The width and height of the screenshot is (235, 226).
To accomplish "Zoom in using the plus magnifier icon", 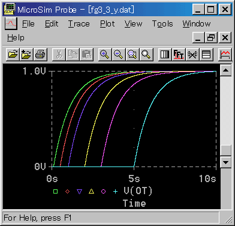I will [x=105, y=54].
